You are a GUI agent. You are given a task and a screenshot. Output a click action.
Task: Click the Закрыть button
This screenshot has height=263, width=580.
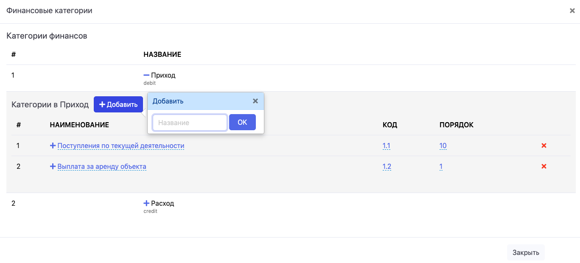click(525, 252)
